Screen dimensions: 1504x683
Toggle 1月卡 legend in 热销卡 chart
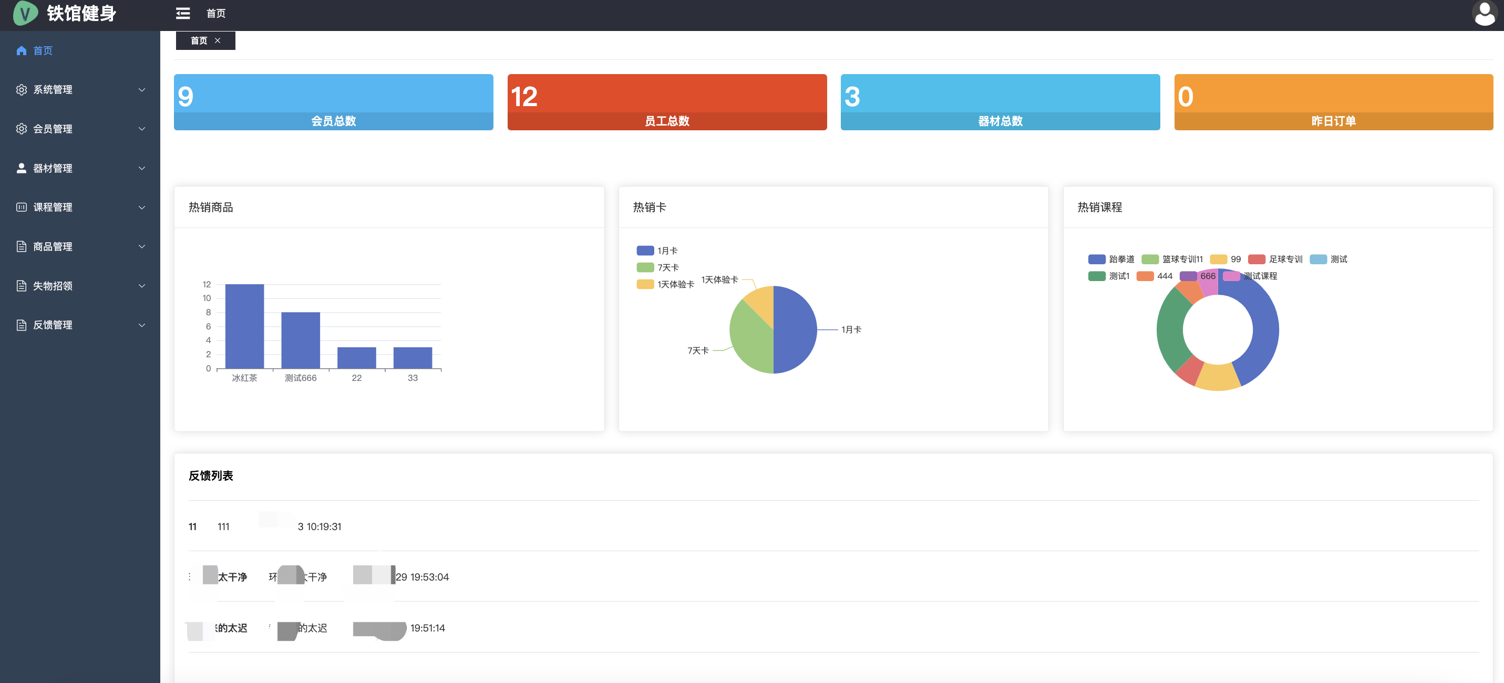[645, 251]
